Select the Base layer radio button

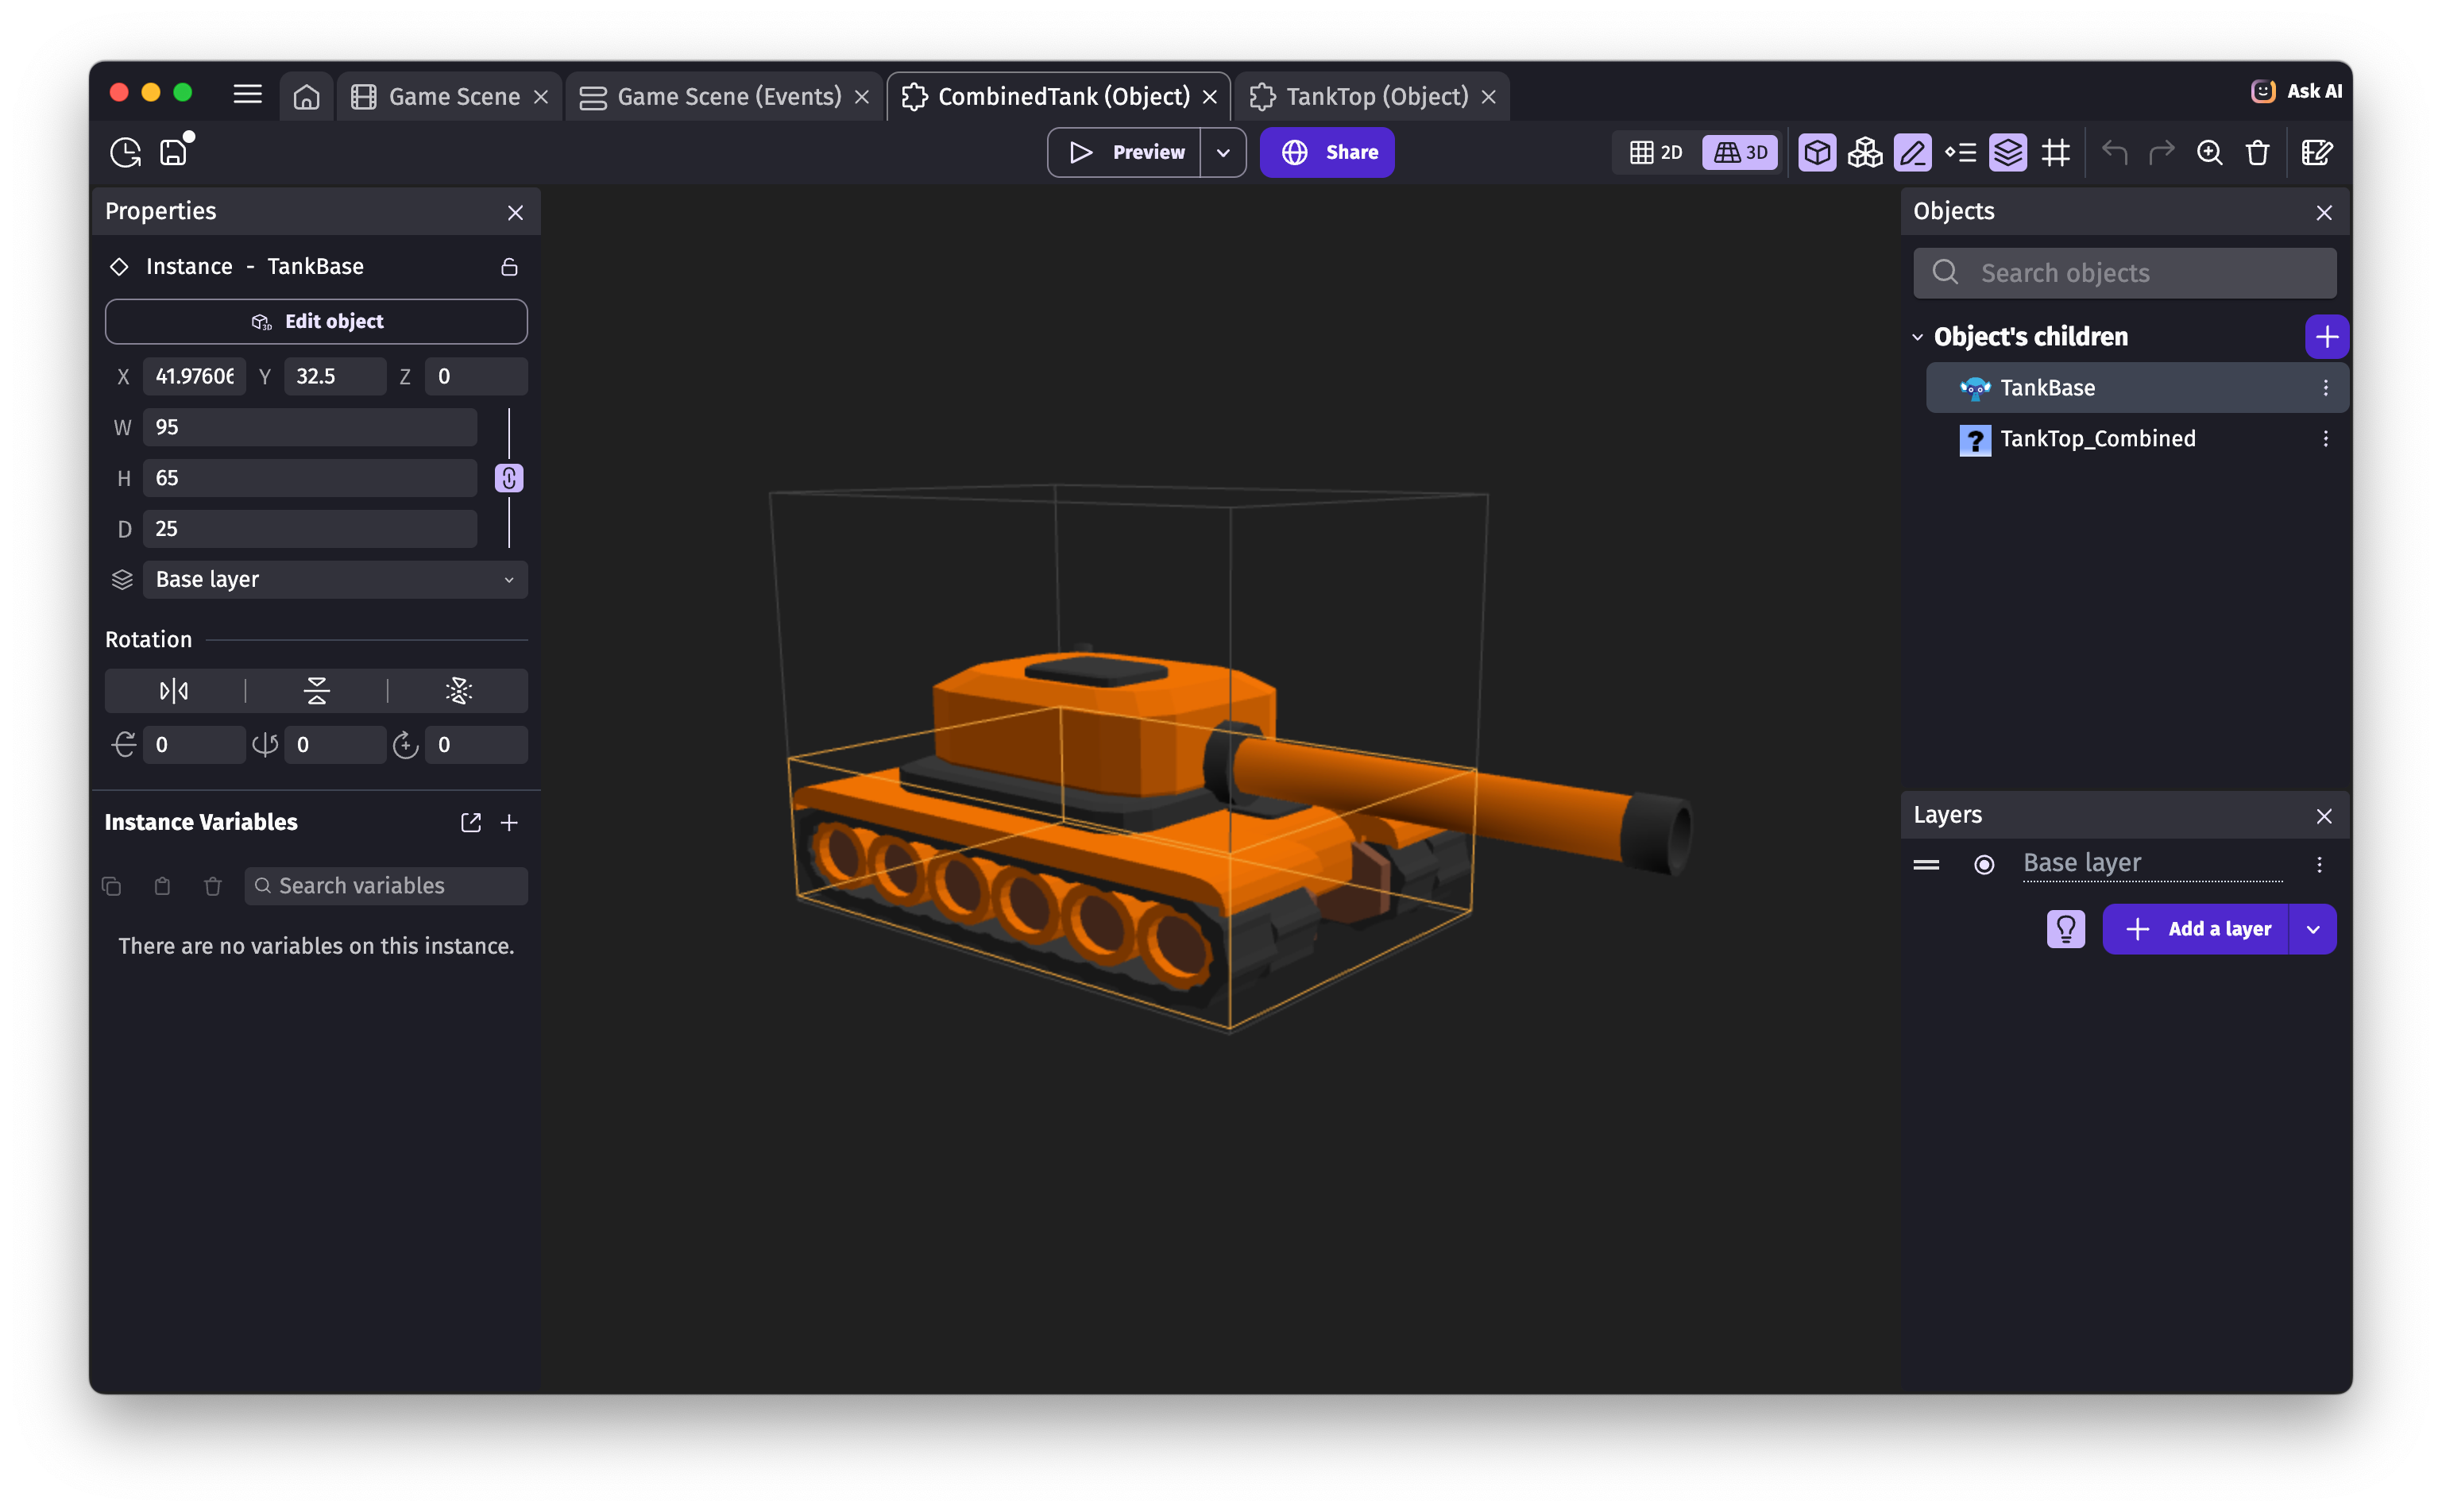1984,864
